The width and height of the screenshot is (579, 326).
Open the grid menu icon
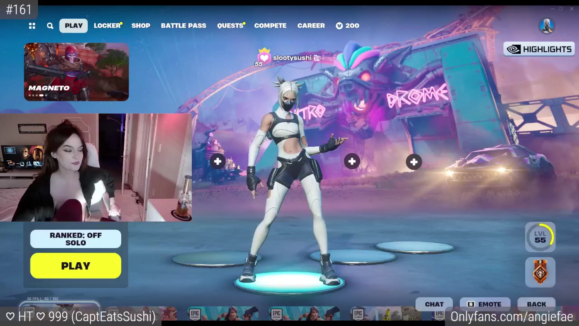[x=32, y=26]
